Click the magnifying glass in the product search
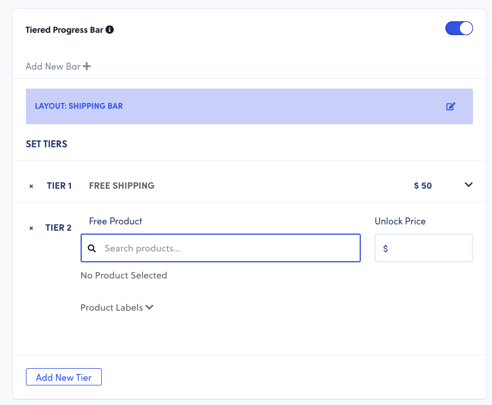 click(92, 247)
